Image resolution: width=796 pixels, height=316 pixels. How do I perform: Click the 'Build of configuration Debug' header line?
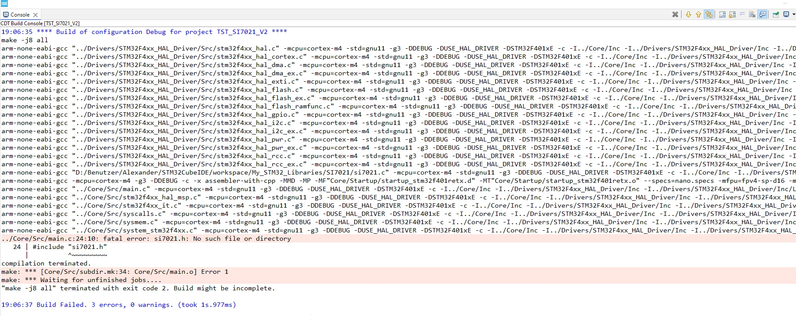pos(144,32)
